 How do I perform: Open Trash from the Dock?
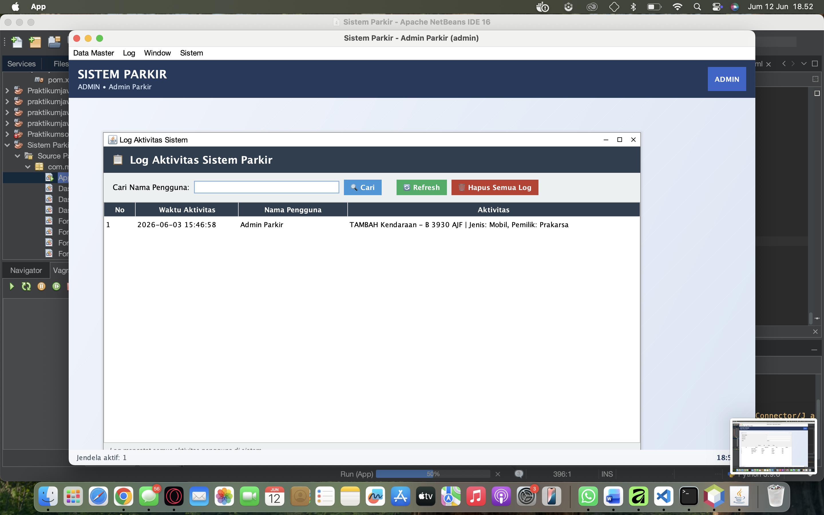coord(776,496)
